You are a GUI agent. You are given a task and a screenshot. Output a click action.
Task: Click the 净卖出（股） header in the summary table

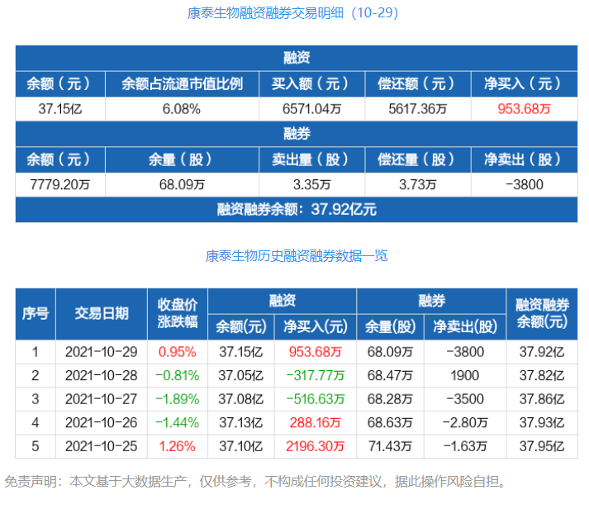coord(524,159)
